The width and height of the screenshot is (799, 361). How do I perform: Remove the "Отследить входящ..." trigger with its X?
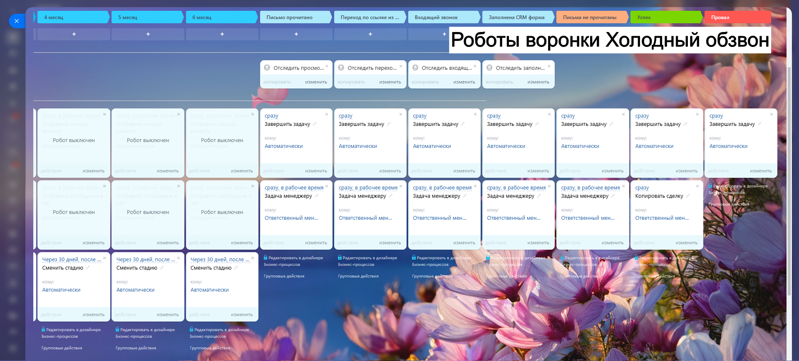click(475, 66)
